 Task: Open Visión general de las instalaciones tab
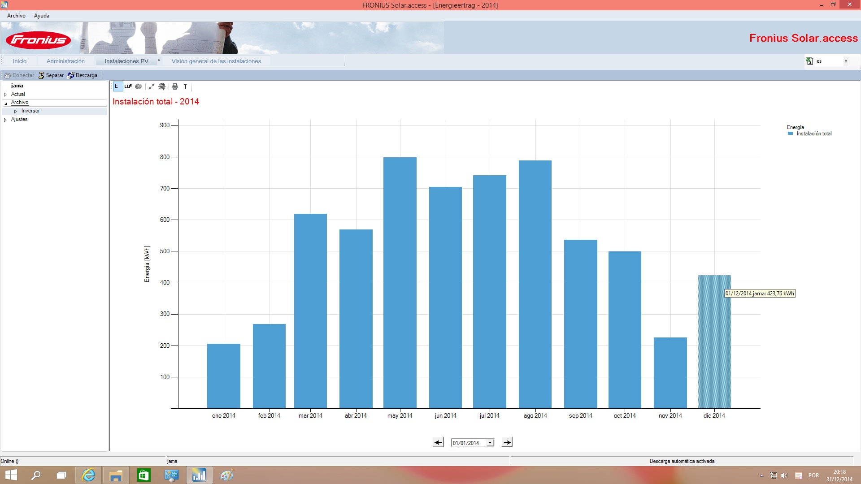pos(216,61)
